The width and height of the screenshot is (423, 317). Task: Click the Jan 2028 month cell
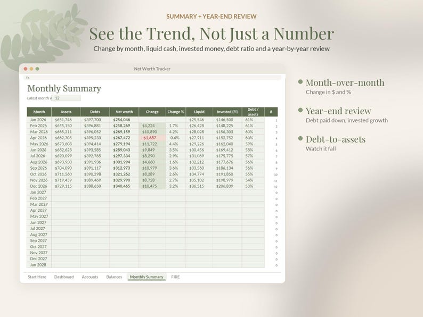click(x=39, y=265)
